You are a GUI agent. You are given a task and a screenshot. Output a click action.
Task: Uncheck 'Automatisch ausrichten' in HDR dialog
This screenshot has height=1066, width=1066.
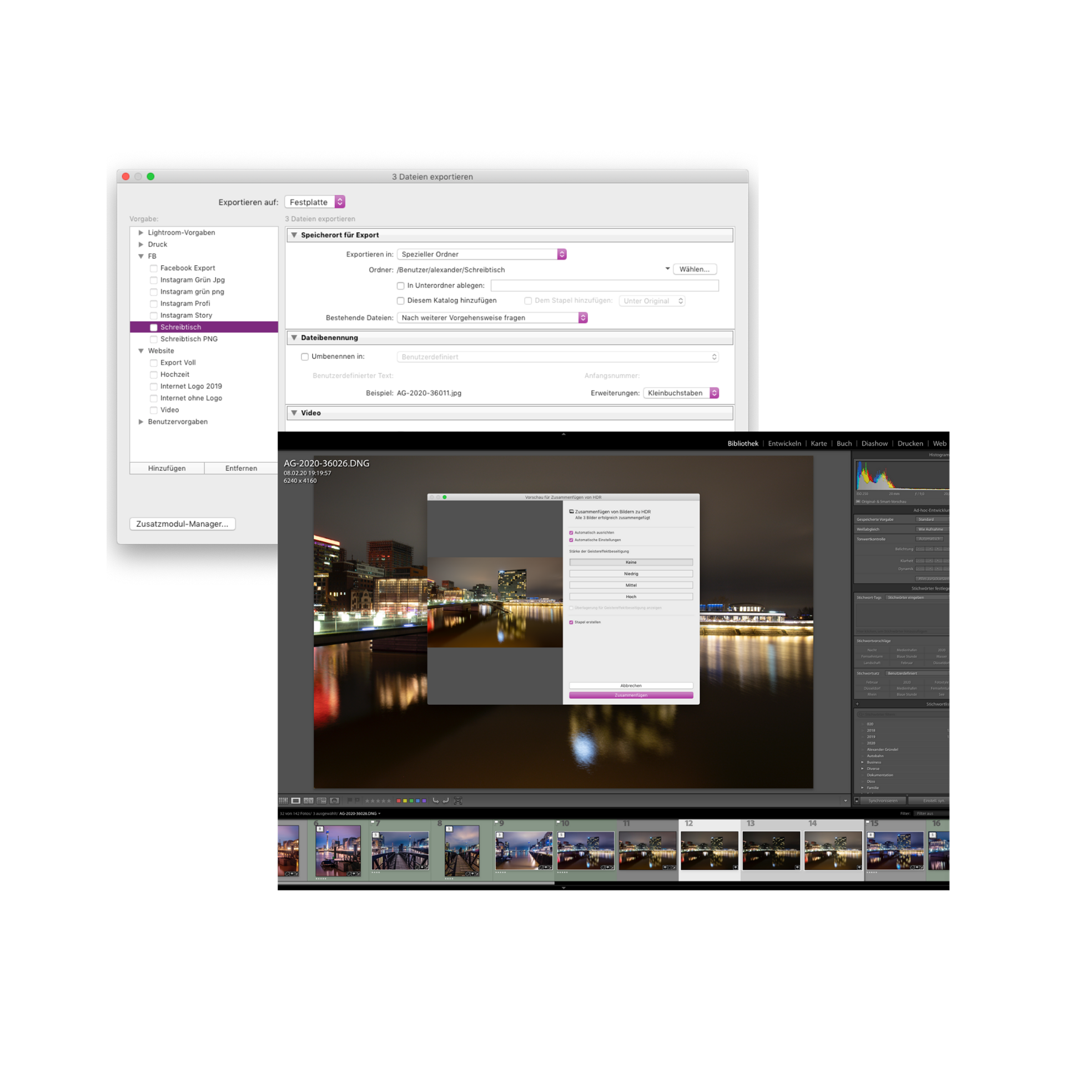(571, 532)
